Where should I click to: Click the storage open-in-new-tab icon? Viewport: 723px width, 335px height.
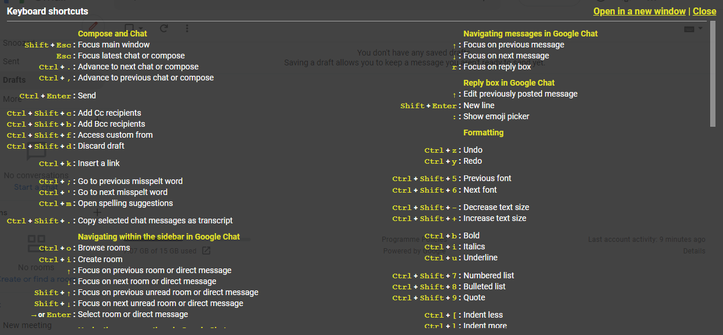tap(206, 251)
